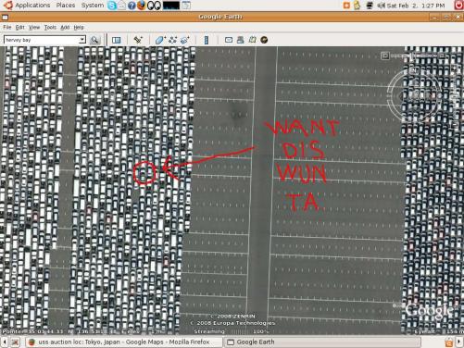Expand the search history dropdown arrow
Screen dimensions: 464x348
[82, 40]
